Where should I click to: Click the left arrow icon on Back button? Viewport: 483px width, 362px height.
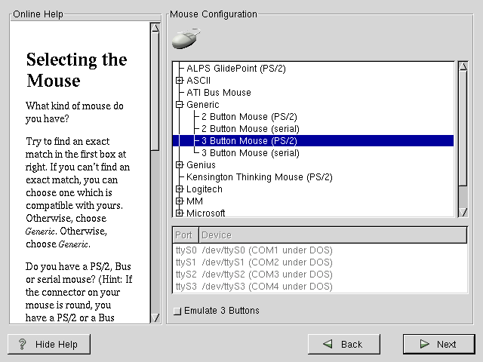328,344
